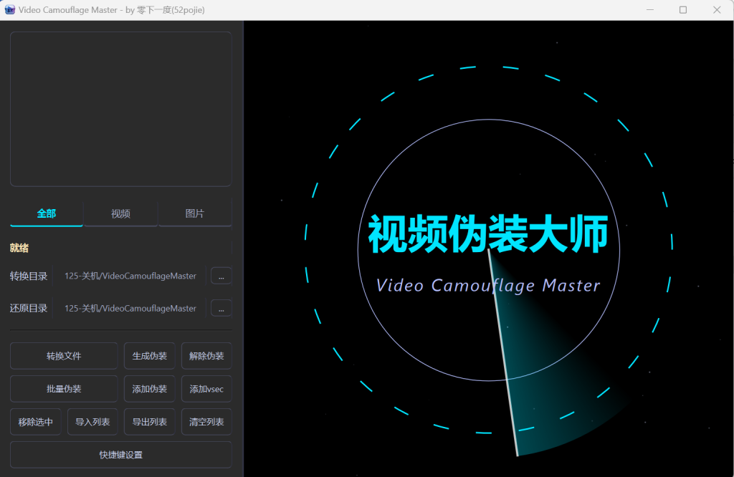Export the list with 导出列表
The height and width of the screenshot is (477, 734).
coord(149,421)
